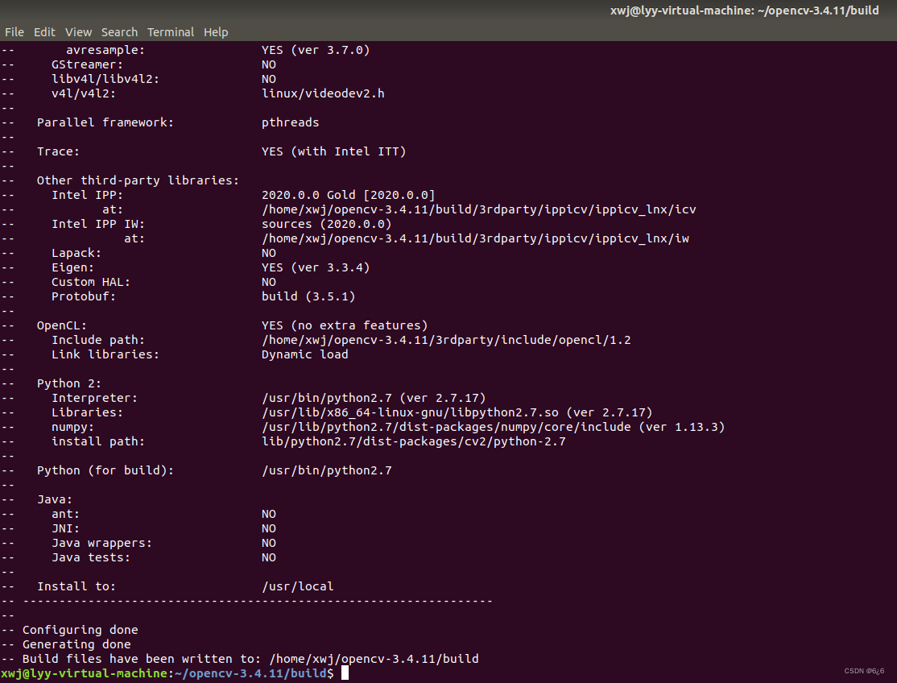Click the 'Intel IPP:' label
The width and height of the screenshot is (897, 683).
(87, 195)
